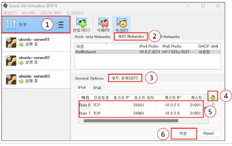Click TCP protocol cell of Rule 6
The height and width of the screenshot is (146, 232).
coord(101,105)
